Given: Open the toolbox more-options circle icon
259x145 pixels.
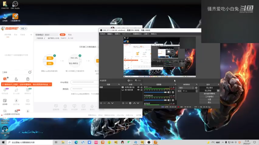Looking at the screenshot, I should pyautogui.click(x=30, y=72).
